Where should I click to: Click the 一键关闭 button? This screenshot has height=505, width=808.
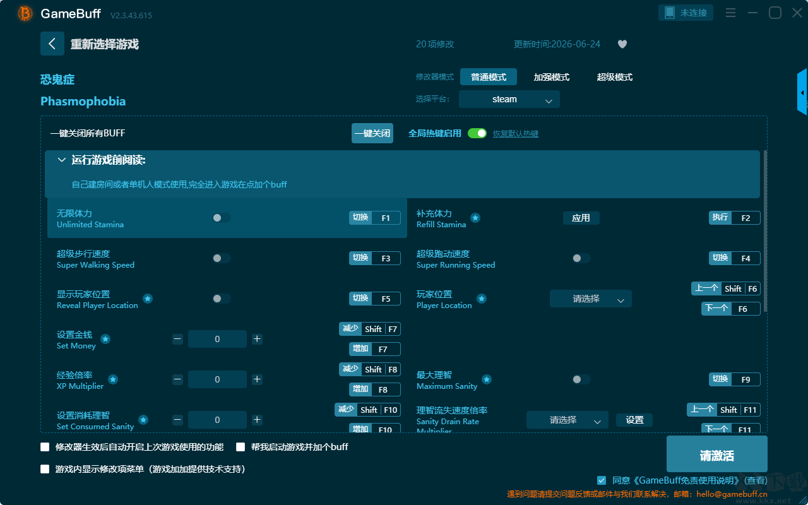pos(372,133)
